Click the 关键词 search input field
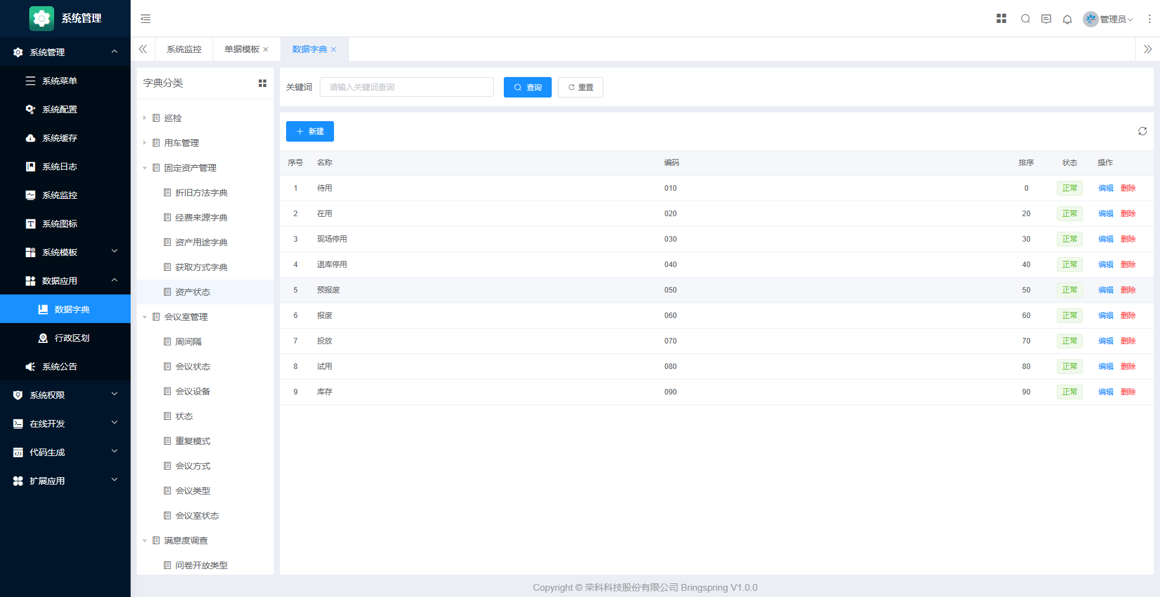 click(x=407, y=87)
